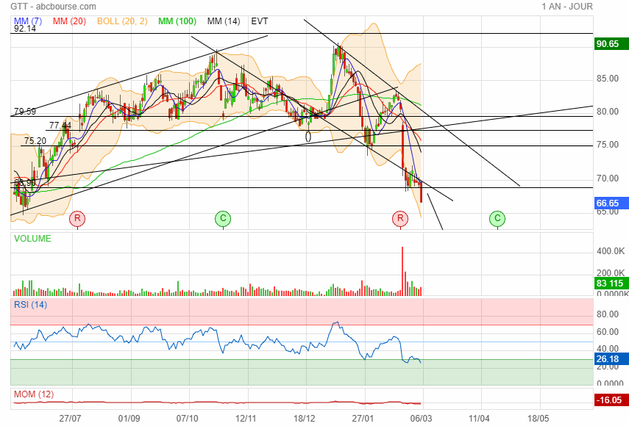This screenshot has width=629, height=426.
Task: Click the 75.20 horizontal level label
Action: [x=35, y=141]
